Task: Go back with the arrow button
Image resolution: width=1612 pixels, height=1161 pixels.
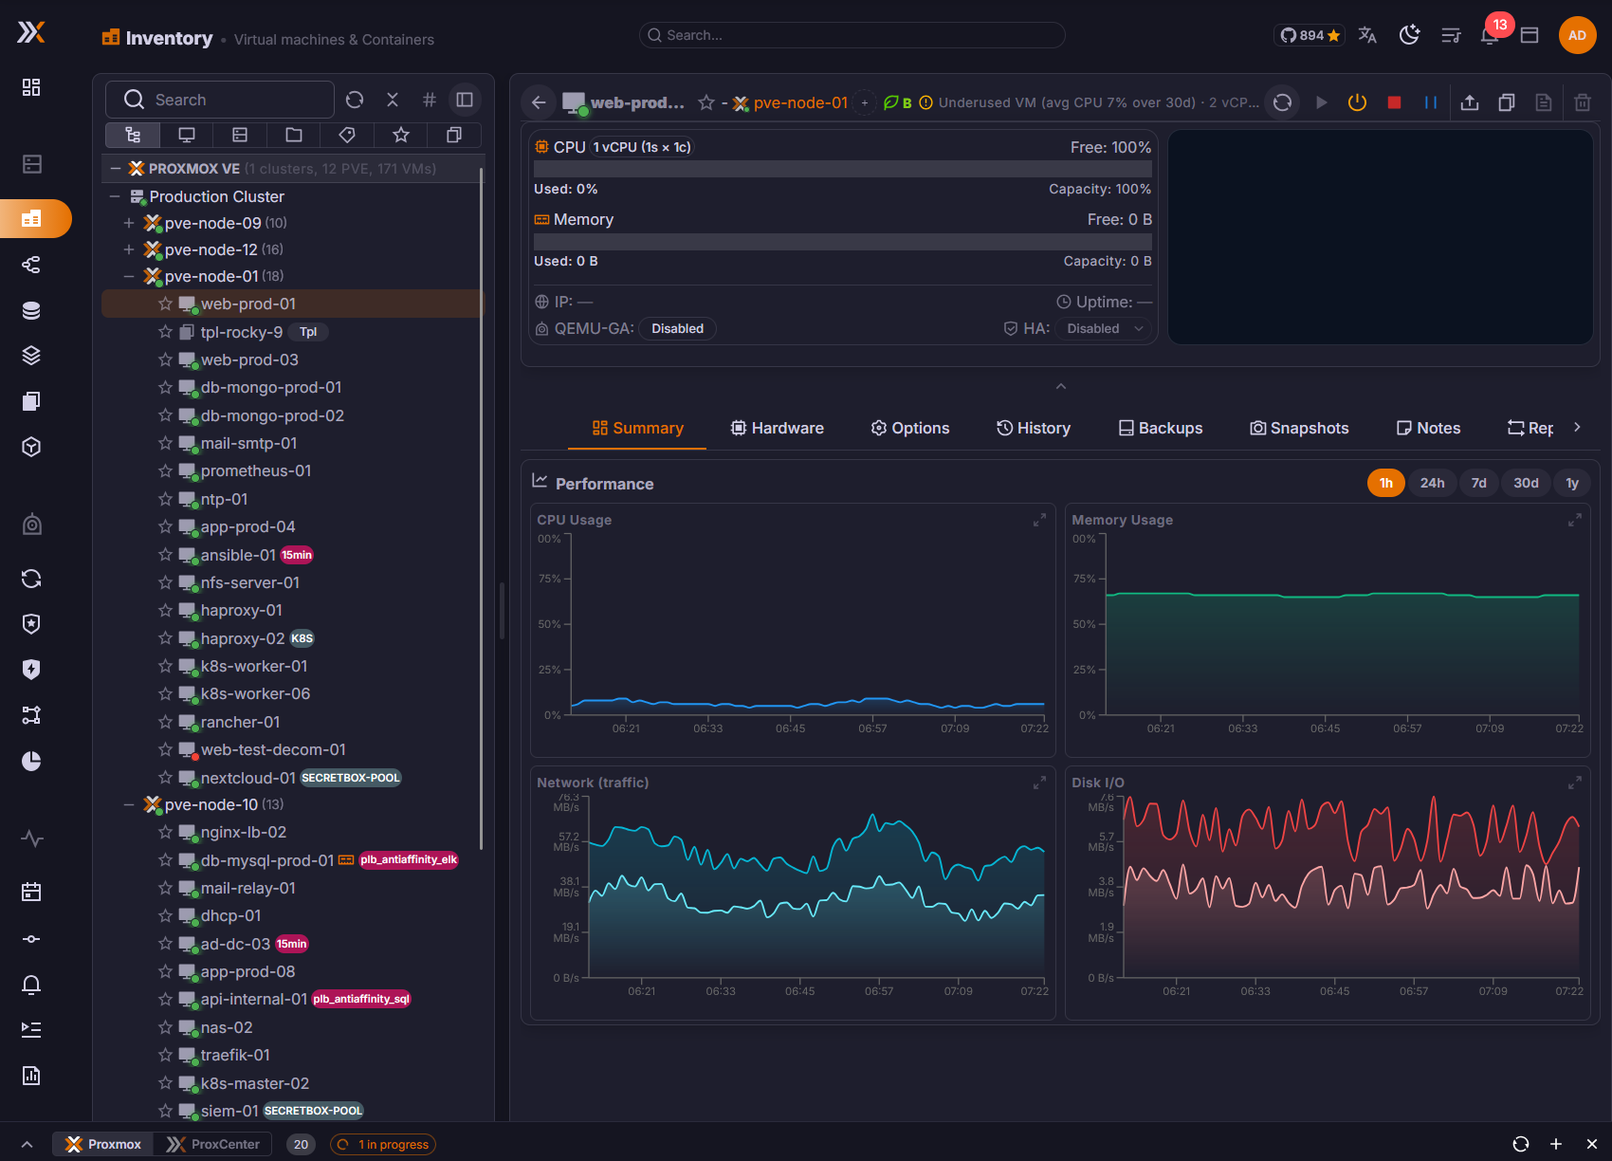Action: click(539, 102)
